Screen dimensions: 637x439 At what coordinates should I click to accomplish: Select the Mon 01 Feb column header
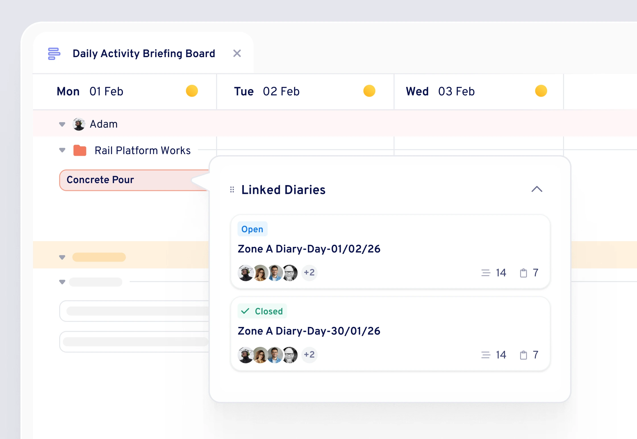125,92
